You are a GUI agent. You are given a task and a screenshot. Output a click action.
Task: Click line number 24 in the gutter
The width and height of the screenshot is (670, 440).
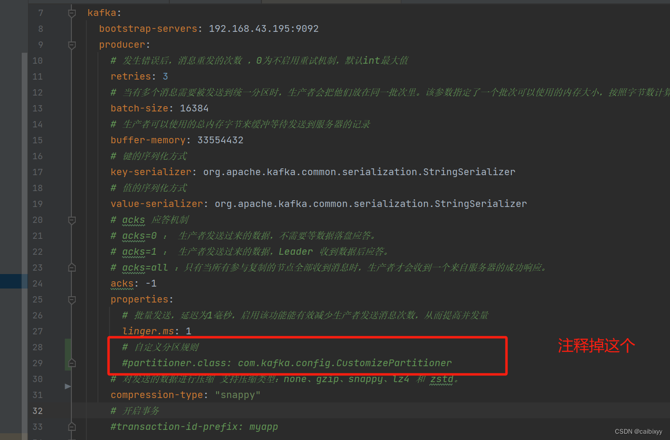point(38,284)
